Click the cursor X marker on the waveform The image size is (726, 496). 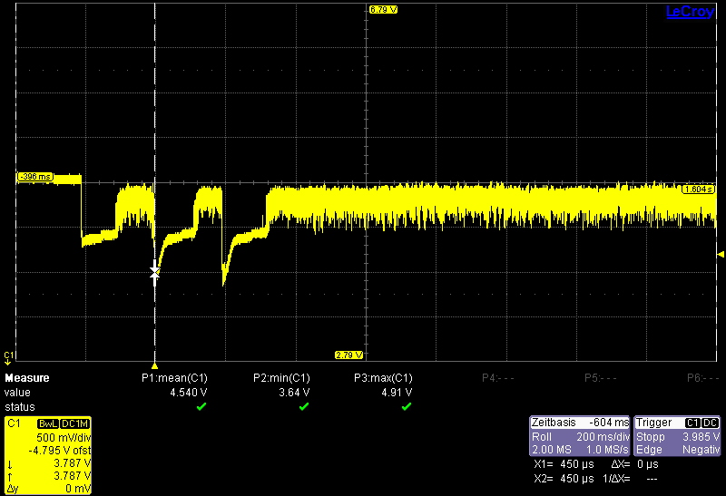[x=154, y=271]
